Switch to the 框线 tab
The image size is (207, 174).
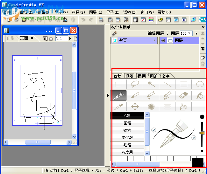tap(129, 76)
